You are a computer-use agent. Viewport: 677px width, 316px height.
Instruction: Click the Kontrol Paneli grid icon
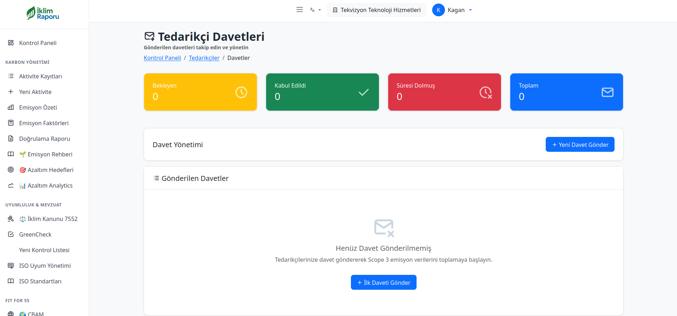click(11, 43)
